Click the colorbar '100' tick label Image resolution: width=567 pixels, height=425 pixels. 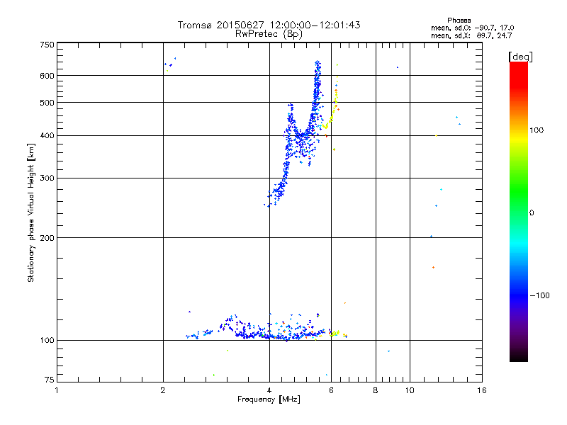537,130
